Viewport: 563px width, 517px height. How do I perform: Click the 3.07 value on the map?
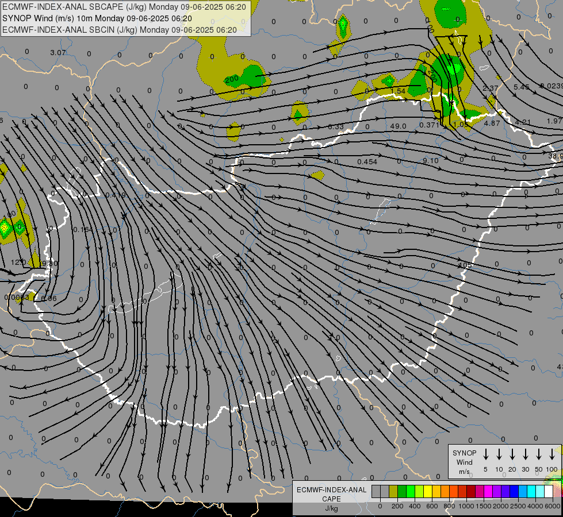pyautogui.click(x=58, y=52)
